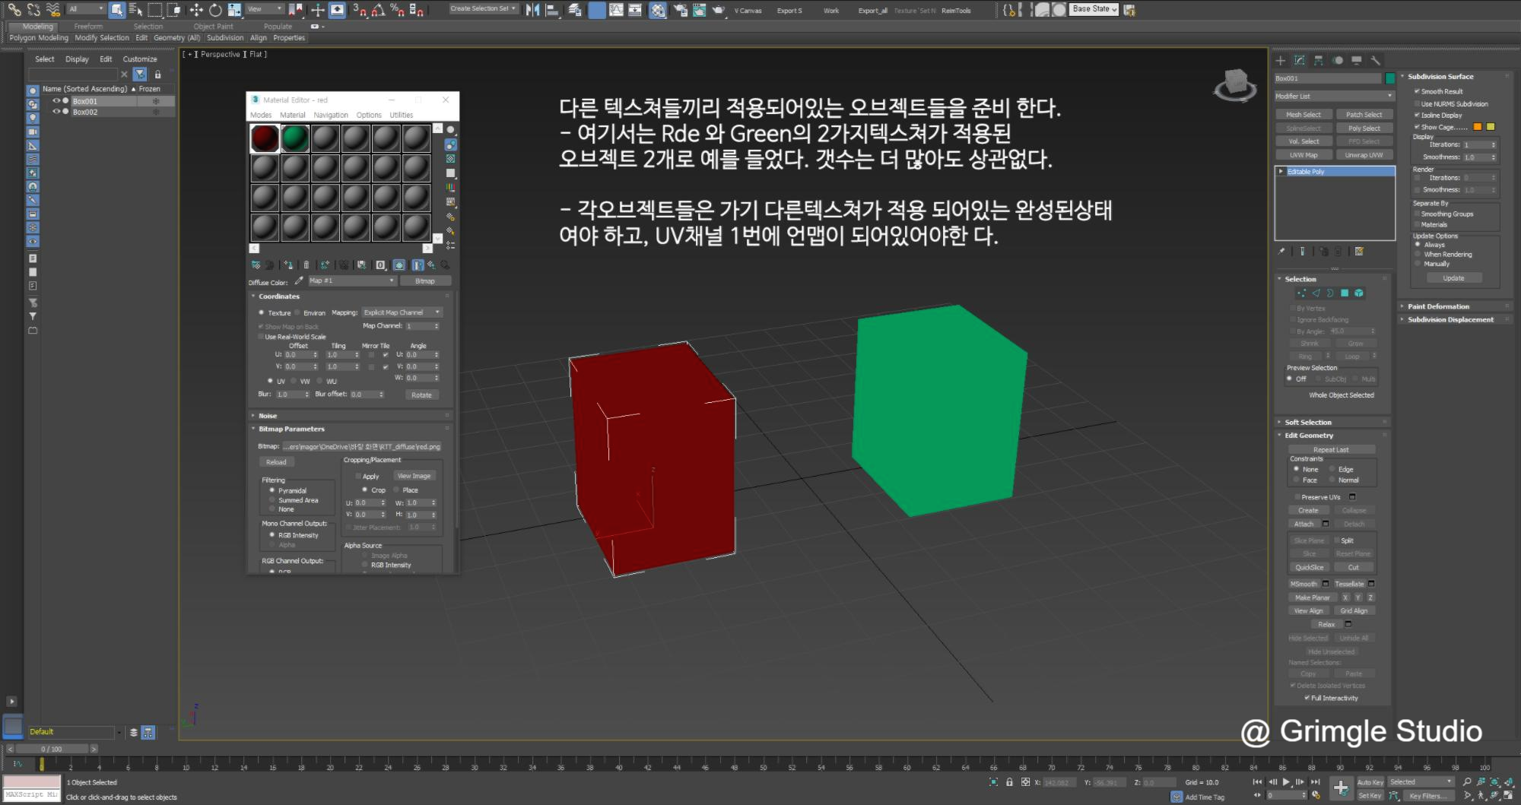
Task: Enable Use NURMS Subdivision checkbox
Action: tap(1417, 103)
